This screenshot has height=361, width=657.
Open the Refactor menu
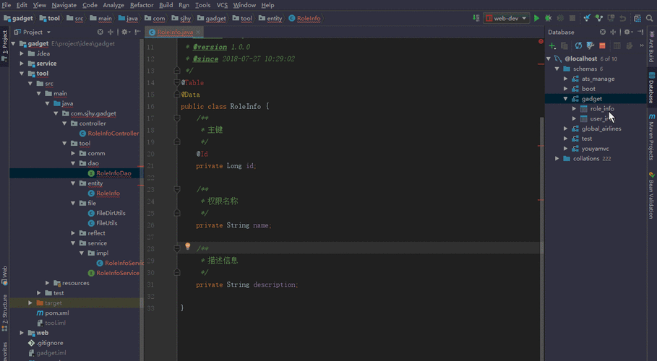click(141, 5)
